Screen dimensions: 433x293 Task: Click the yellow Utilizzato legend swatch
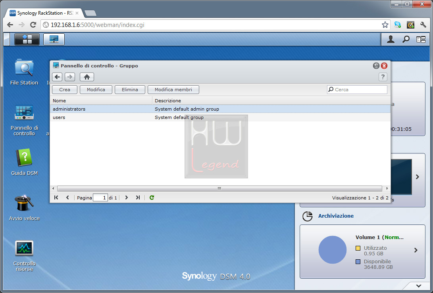coord(358,248)
